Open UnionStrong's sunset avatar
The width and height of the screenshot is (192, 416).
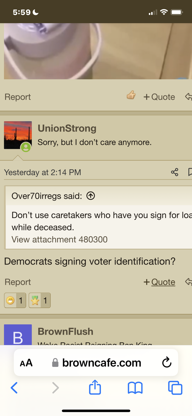coord(18,135)
